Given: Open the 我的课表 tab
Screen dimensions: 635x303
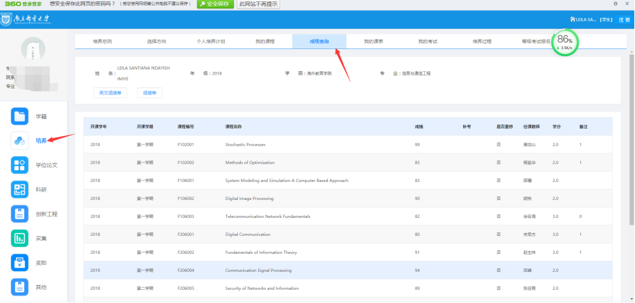Looking at the screenshot, I should pos(374,42).
